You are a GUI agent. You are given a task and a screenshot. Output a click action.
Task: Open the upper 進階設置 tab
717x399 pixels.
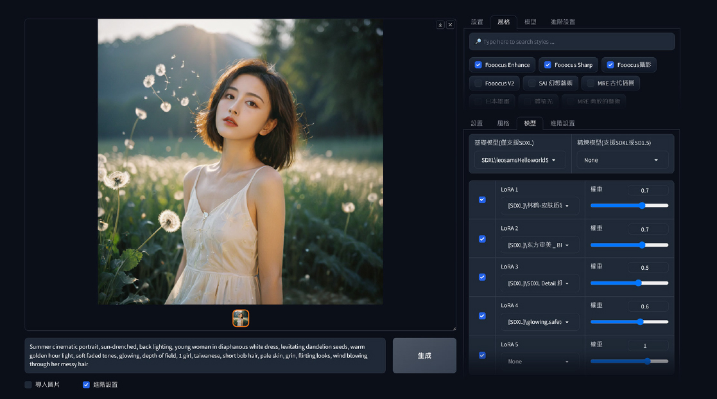pyautogui.click(x=562, y=22)
